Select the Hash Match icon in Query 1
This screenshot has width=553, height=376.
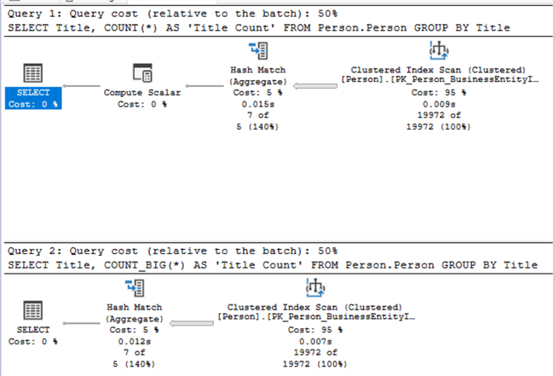click(x=258, y=50)
